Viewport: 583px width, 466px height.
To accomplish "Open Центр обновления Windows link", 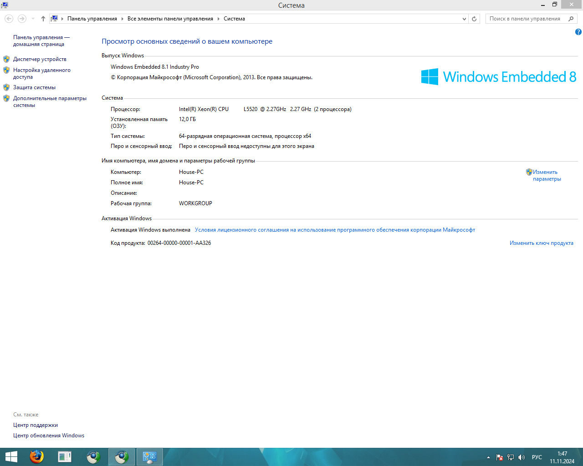I will [x=49, y=436].
